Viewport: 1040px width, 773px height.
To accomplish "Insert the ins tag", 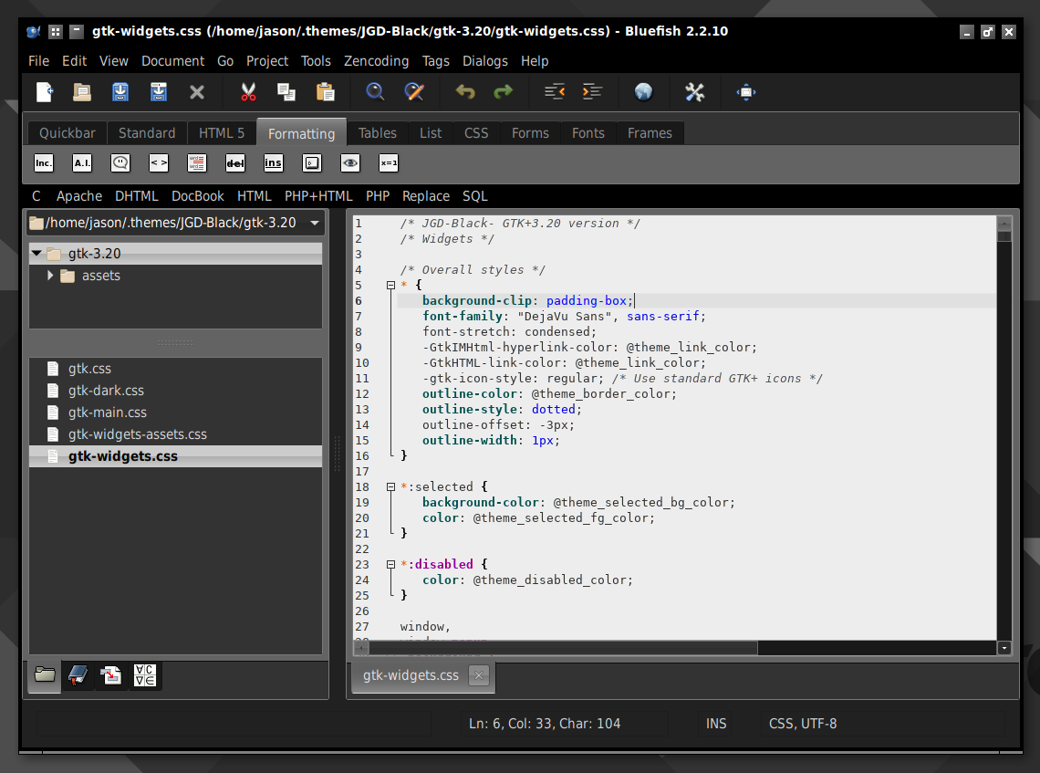I will [274, 162].
